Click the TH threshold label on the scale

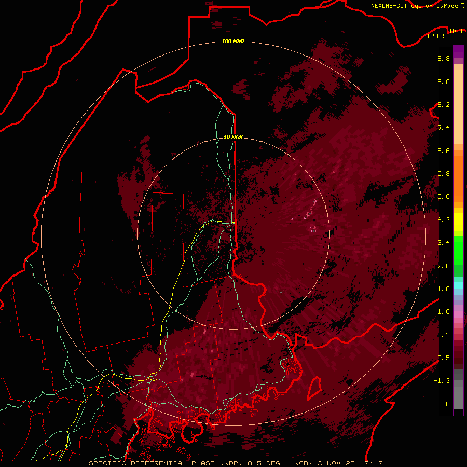446,404
